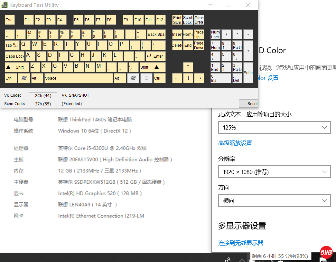Click the numpad 2 down-arrow key
The height and width of the screenshot is (262, 336).
(x=226, y=67)
